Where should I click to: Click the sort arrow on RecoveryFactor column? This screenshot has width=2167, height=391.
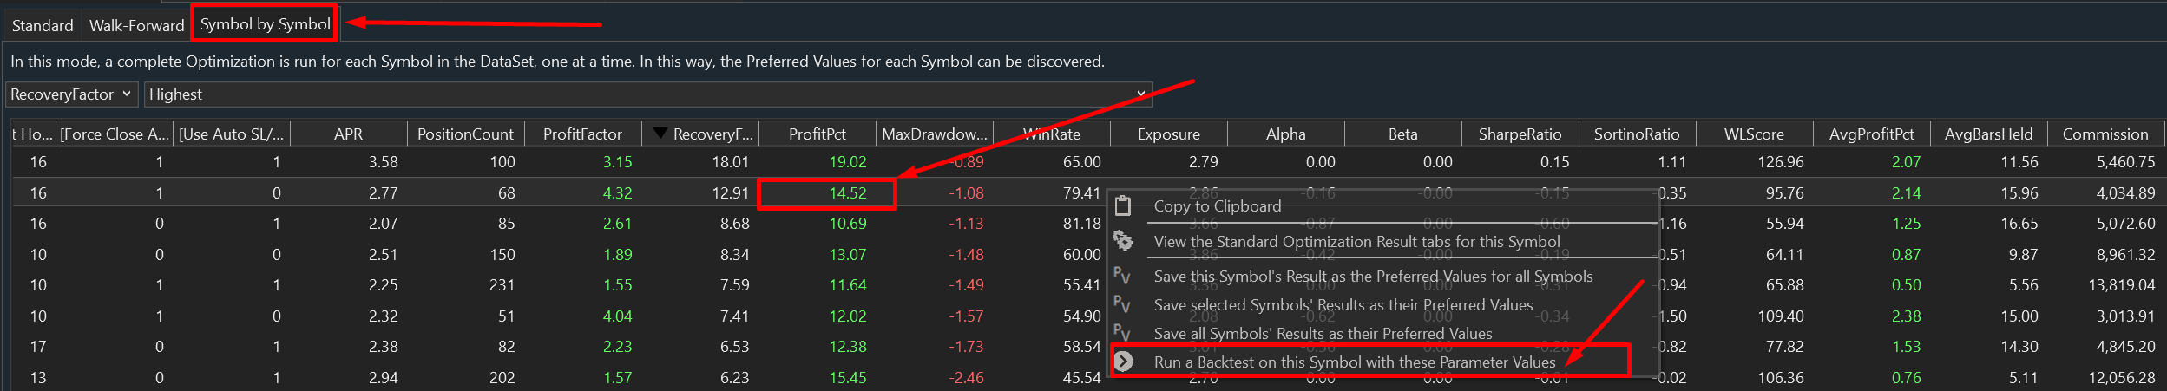(x=660, y=134)
